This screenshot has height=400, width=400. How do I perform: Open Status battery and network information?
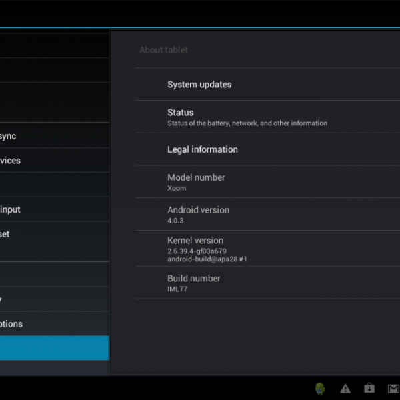point(247,117)
